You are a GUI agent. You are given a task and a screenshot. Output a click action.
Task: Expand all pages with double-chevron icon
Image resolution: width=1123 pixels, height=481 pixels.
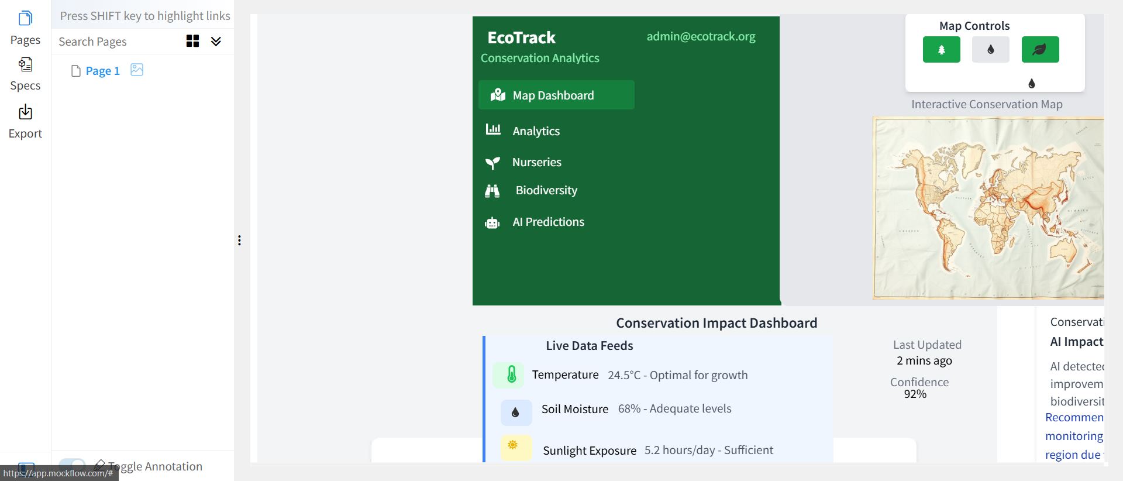pyautogui.click(x=216, y=41)
